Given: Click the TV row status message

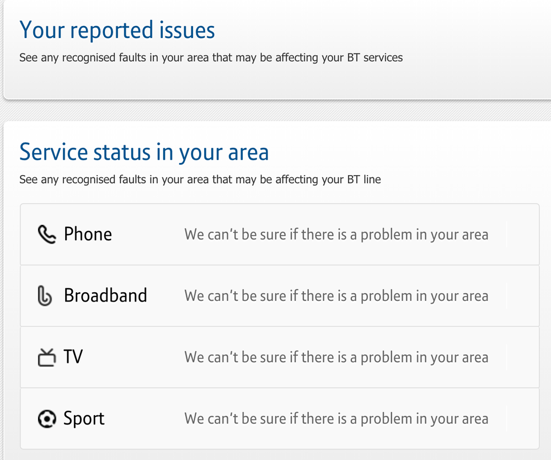Looking at the screenshot, I should click(x=336, y=357).
